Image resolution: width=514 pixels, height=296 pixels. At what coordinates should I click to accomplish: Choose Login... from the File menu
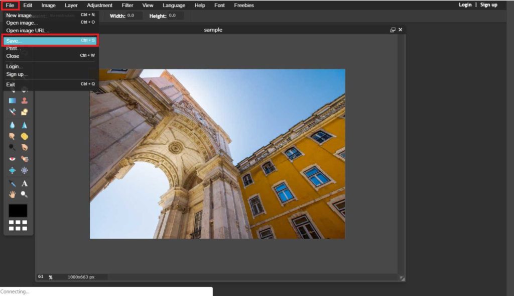(x=51, y=66)
